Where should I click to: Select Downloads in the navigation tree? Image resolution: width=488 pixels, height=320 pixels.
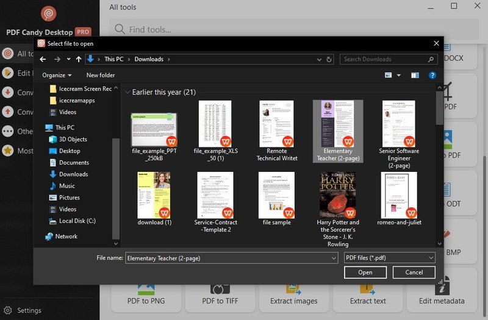tap(73, 174)
